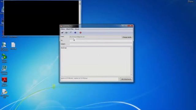196x110 pixels.
Task: Click the Compose Mail title bar icon
Action: [61, 26]
